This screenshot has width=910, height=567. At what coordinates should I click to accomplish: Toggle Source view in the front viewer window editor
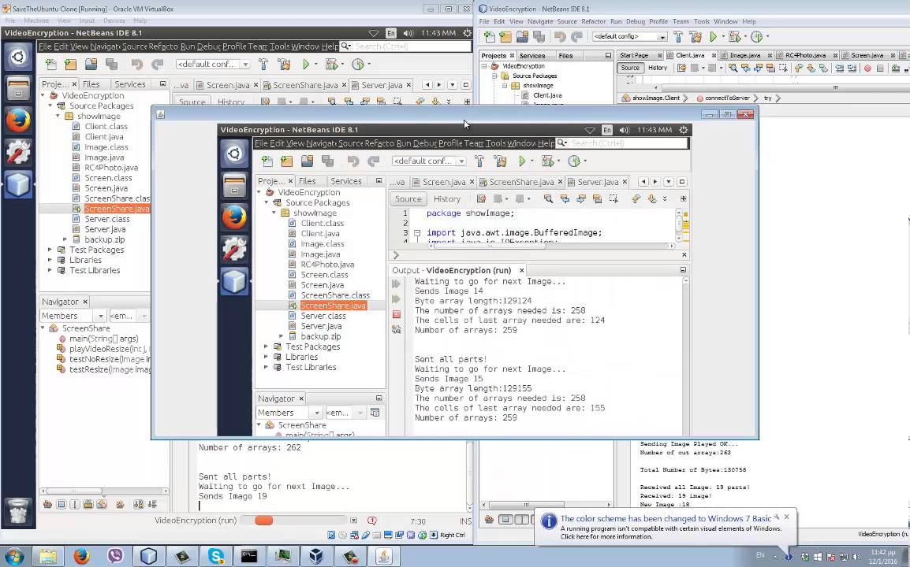tap(408, 199)
